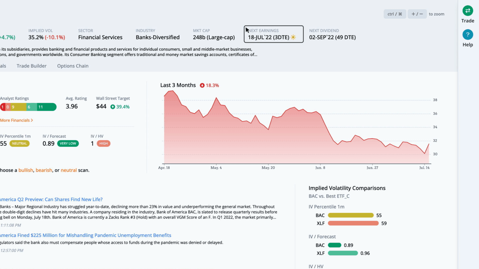479x269 pixels.
Task: Choose the bullish scan link
Action: 26,170
